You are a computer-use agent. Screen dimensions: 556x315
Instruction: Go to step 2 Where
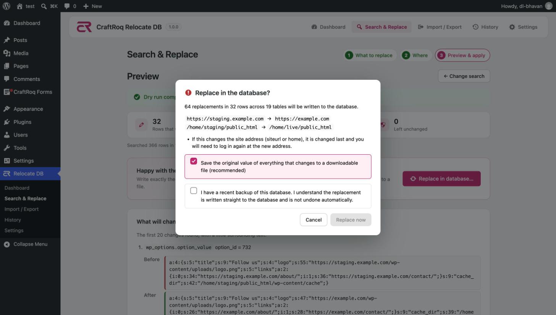pos(415,55)
